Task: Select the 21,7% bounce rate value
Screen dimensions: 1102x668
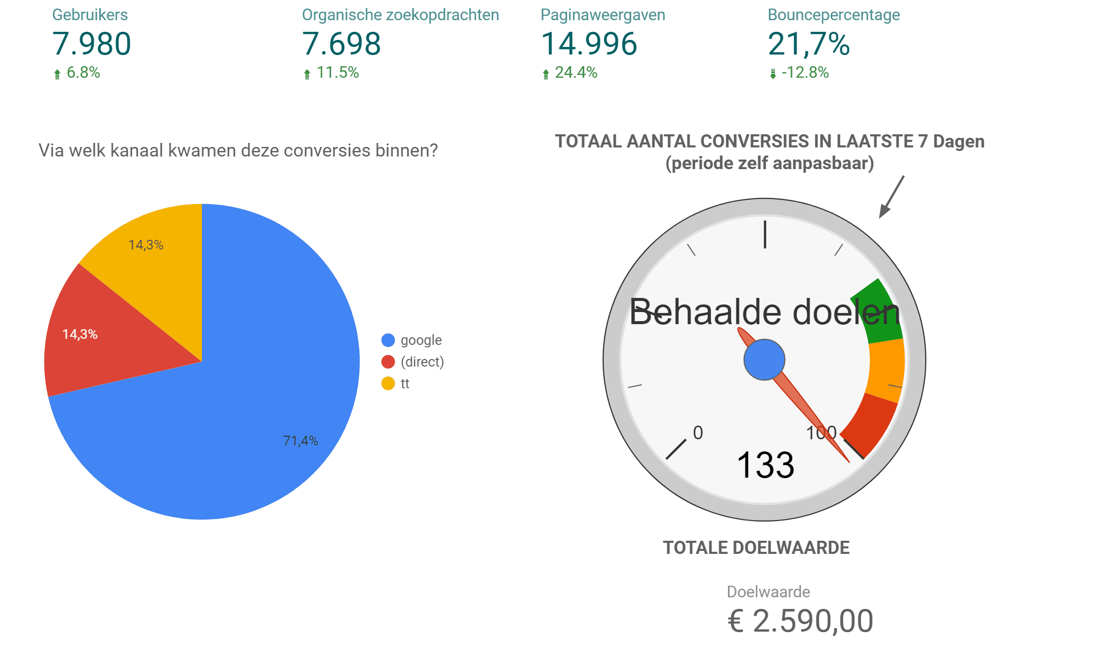Action: pos(809,44)
